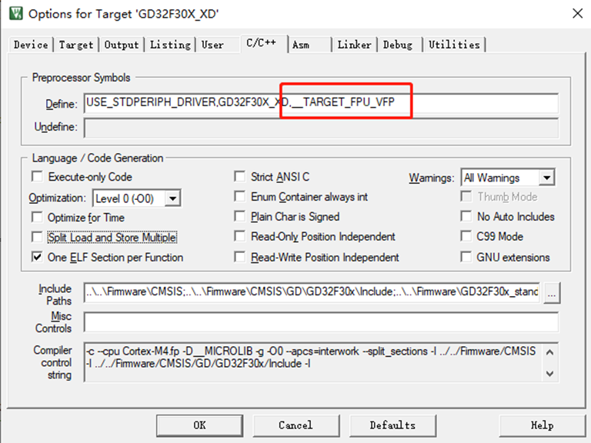Go to the Target tab
Viewport: 591px width, 443px height.
76,45
